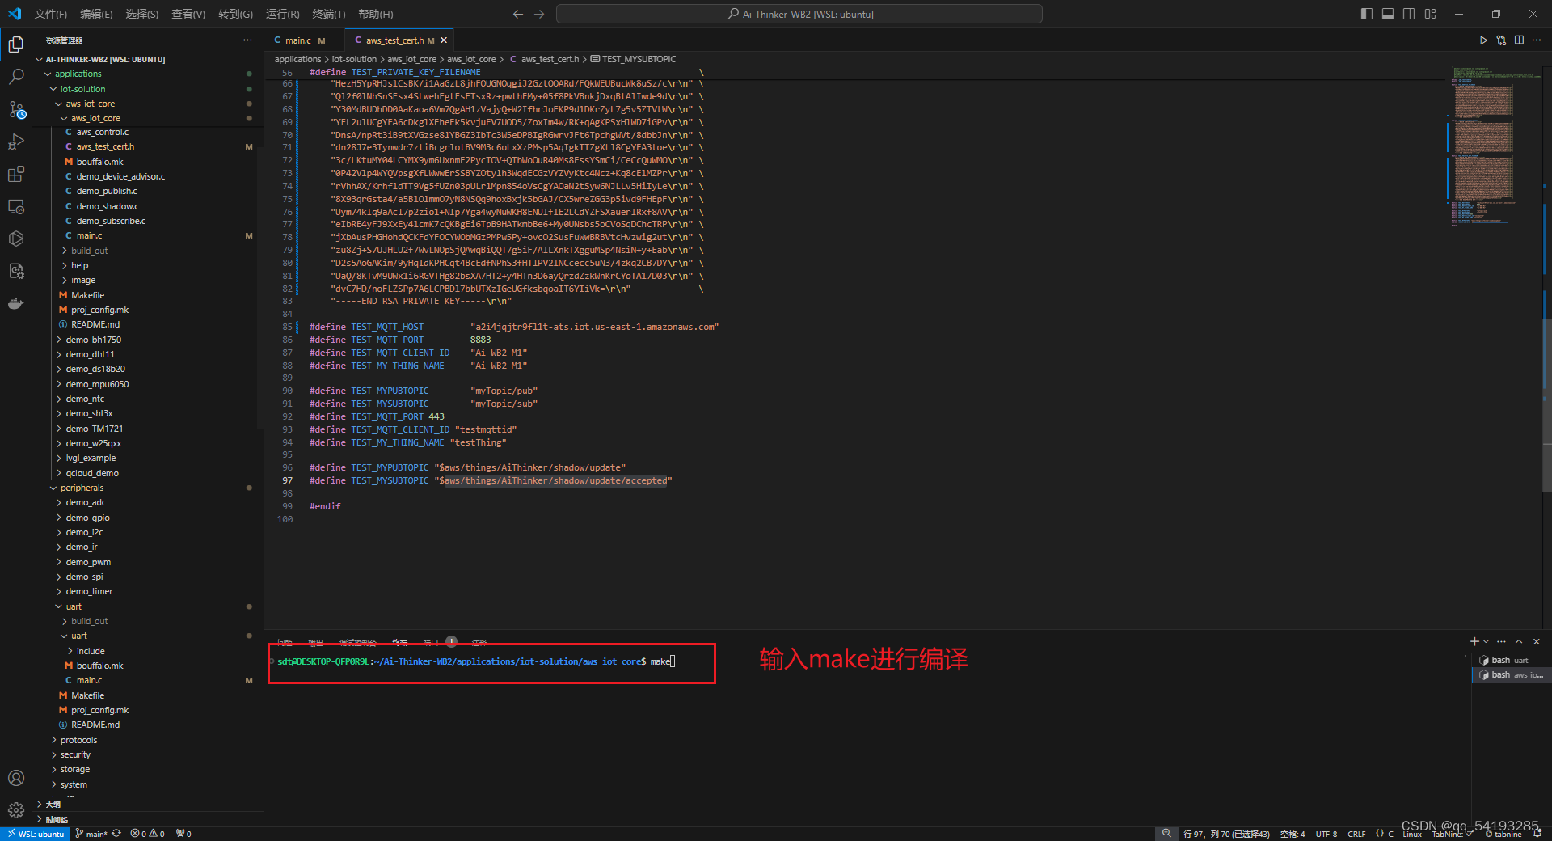The height and width of the screenshot is (841, 1552).
Task: Split the editor to the right
Action: [x=1519, y=40]
